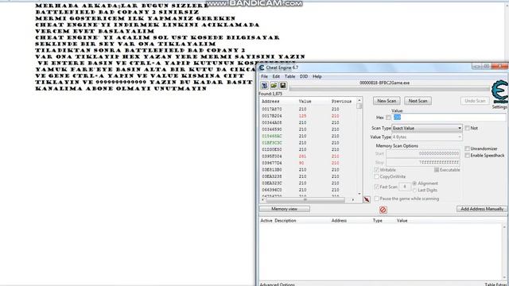Viewport: 509px width, 286px height.
Task: Click the Type column header in address list
Action: [x=377, y=221]
